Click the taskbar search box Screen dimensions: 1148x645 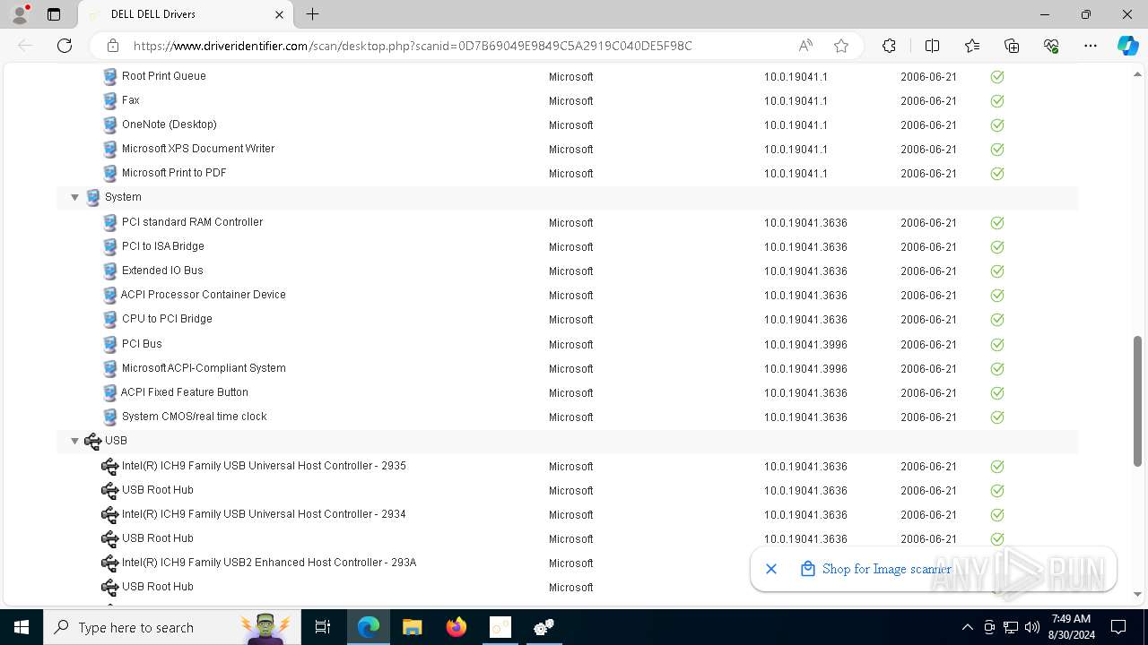point(173,627)
